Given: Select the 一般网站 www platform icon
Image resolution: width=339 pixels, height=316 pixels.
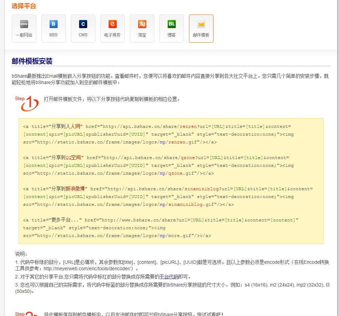Looking at the screenshot, I should click(x=24, y=24).
